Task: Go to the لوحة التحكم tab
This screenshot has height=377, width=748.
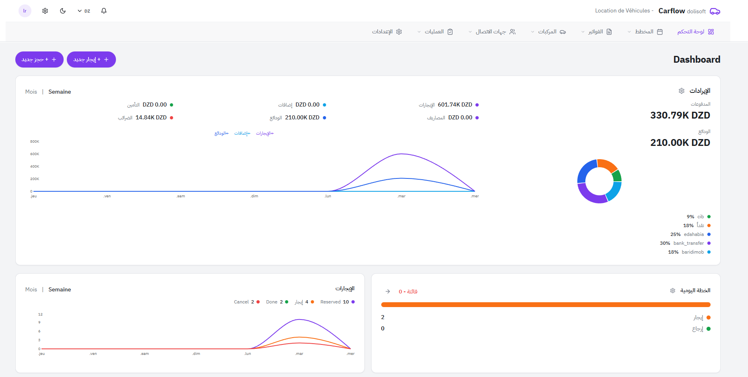Action: click(x=695, y=32)
